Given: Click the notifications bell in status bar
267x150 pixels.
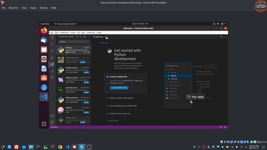Looking at the screenshot, I should (x=225, y=127).
